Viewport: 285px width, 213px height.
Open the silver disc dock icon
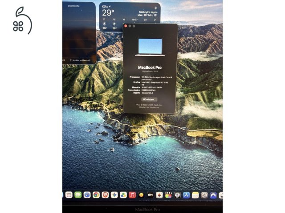pos(177,195)
